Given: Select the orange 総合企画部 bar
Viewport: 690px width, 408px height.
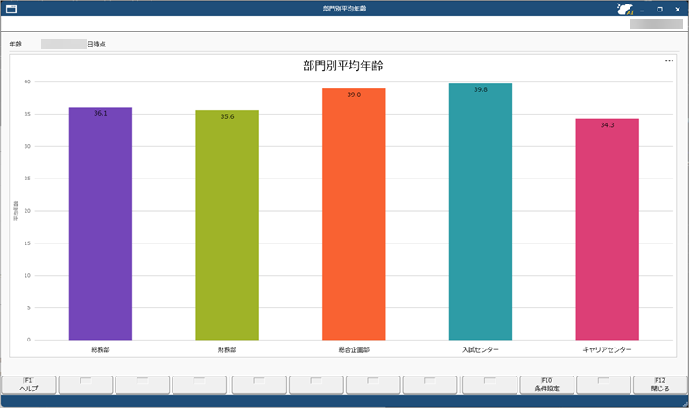Looking at the screenshot, I should (x=354, y=214).
